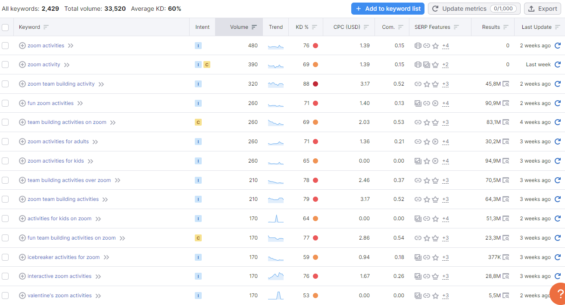Sort by the SERP Features column header
This screenshot has width=565, height=305.
tap(437, 27)
